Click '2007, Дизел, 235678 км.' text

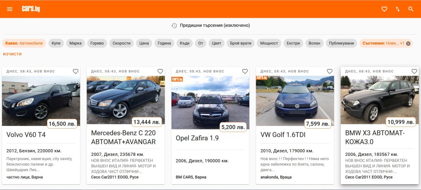118,154
